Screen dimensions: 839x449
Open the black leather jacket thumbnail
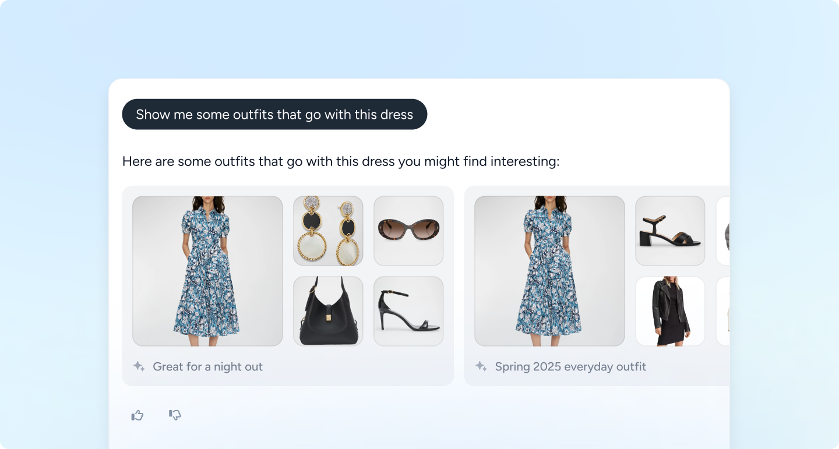(670, 311)
